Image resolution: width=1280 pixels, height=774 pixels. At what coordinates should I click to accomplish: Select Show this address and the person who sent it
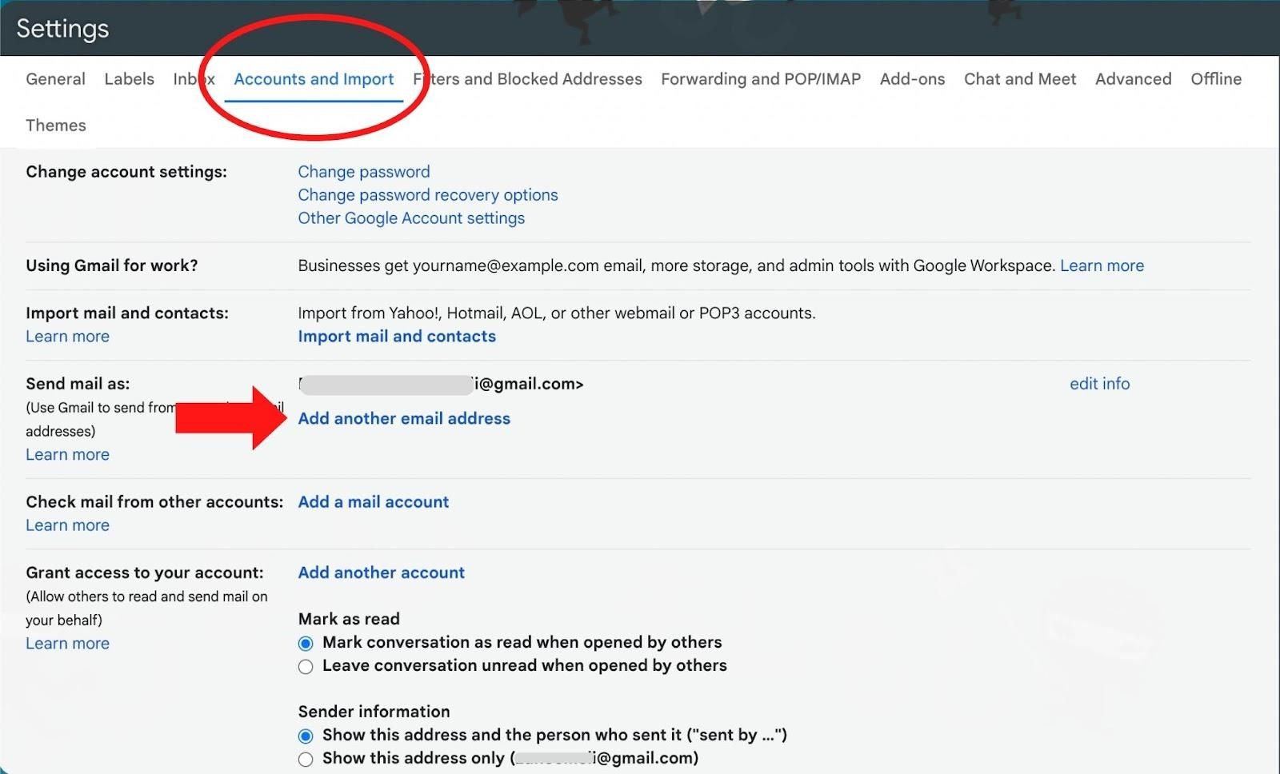306,736
